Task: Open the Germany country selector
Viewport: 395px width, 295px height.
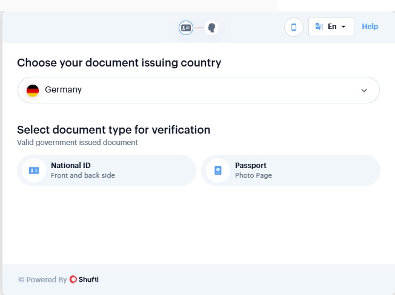Action: point(198,90)
